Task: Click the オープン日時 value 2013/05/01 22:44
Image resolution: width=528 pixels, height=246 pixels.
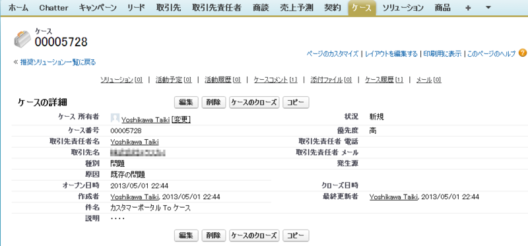Action: coord(139,186)
